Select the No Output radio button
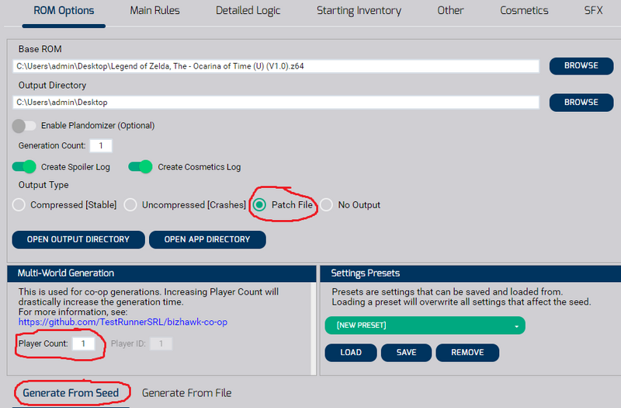Image resolution: width=621 pixels, height=408 pixels. click(327, 205)
